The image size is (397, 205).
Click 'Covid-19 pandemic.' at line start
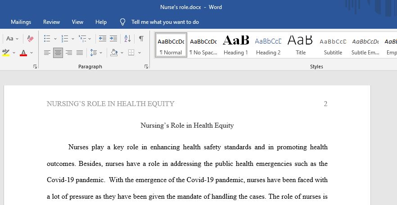76,180
